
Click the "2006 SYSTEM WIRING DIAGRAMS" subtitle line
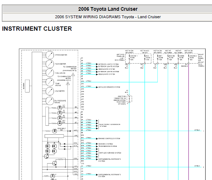(108, 17)
